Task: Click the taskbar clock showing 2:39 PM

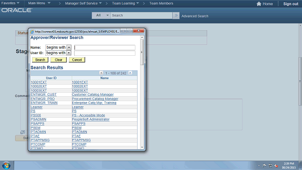Action: coord(289,164)
